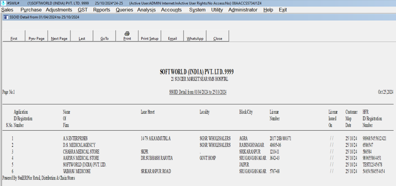Image resolution: width=396 pixels, height=186 pixels.
Task: Send the report via Email button
Action: click(x=172, y=36)
